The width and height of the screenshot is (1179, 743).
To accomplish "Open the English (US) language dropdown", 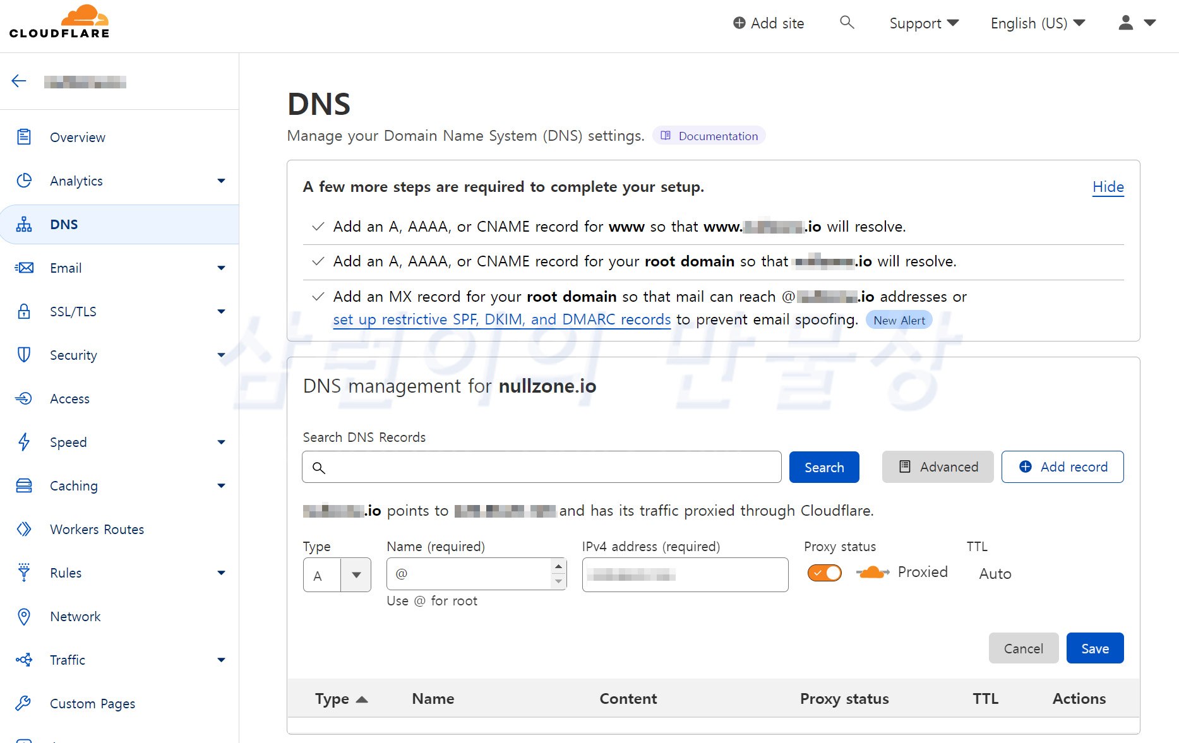I will [1038, 23].
